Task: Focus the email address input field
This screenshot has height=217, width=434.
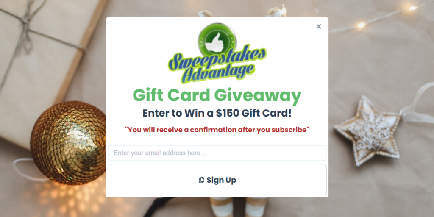Action: 217,153
